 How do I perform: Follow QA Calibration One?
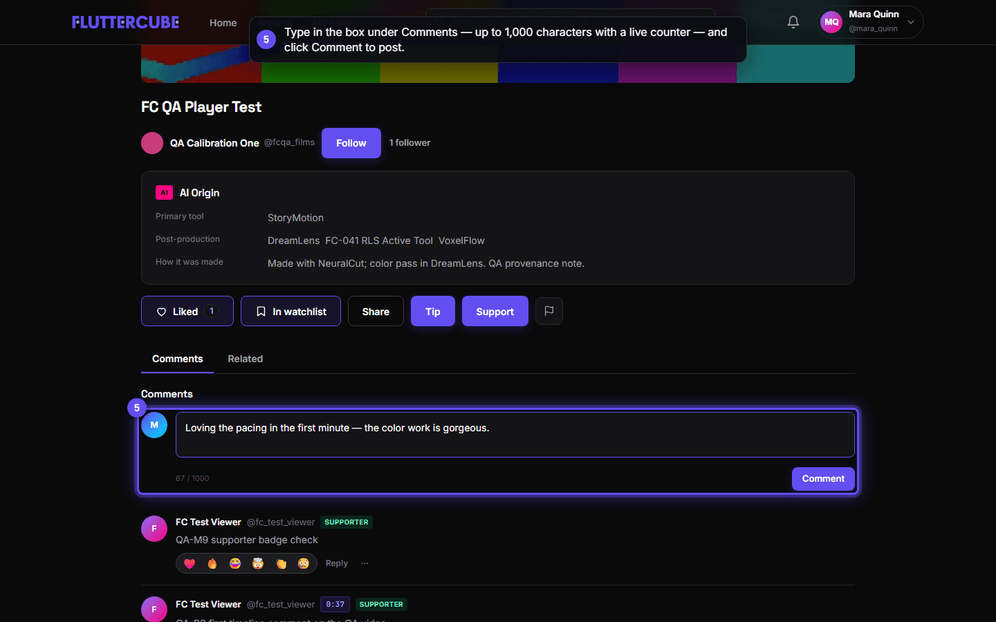click(x=351, y=143)
